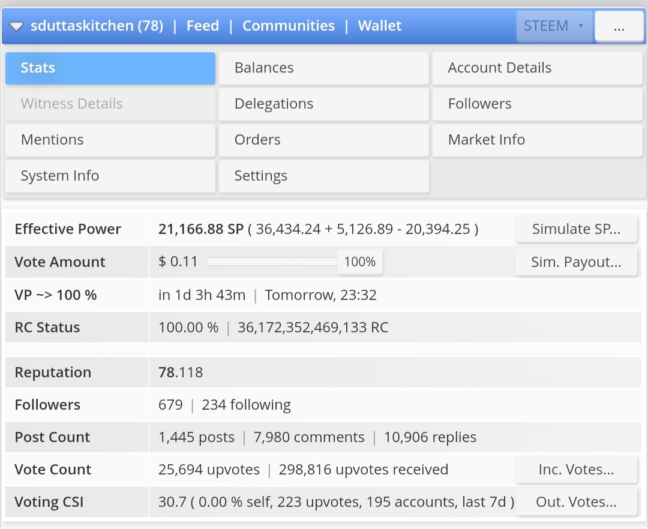
Task: Click the Simulate SP button
Action: click(576, 229)
